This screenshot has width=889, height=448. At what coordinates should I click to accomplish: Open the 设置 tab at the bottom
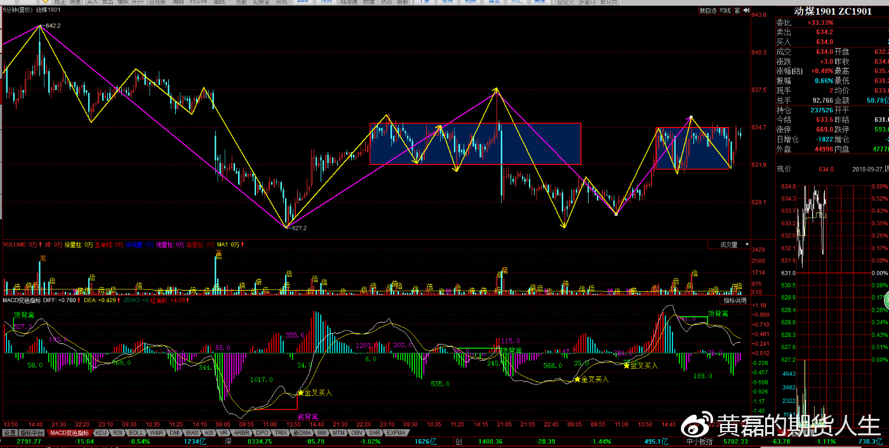point(10,433)
